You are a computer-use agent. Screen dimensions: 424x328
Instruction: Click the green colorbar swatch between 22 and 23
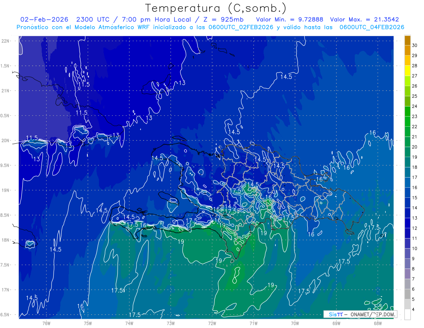(407, 121)
